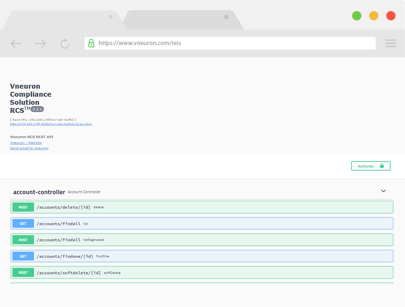Click the yellow window control dot
The width and height of the screenshot is (405, 307).
click(374, 16)
